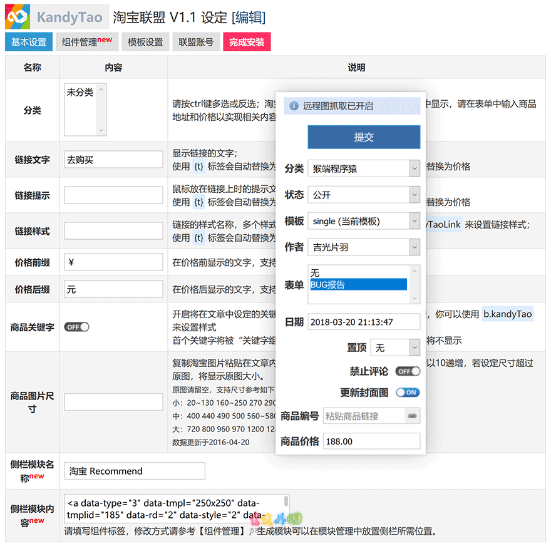Switch to the 组件管理 tab

[x=87, y=42]
